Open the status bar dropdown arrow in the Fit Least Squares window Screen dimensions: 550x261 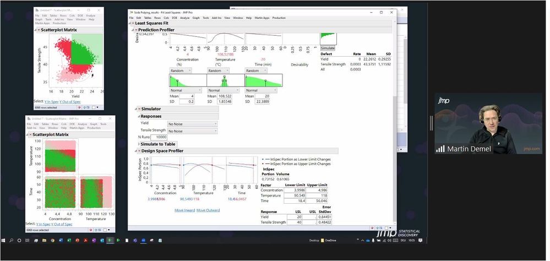pos(390,228)
